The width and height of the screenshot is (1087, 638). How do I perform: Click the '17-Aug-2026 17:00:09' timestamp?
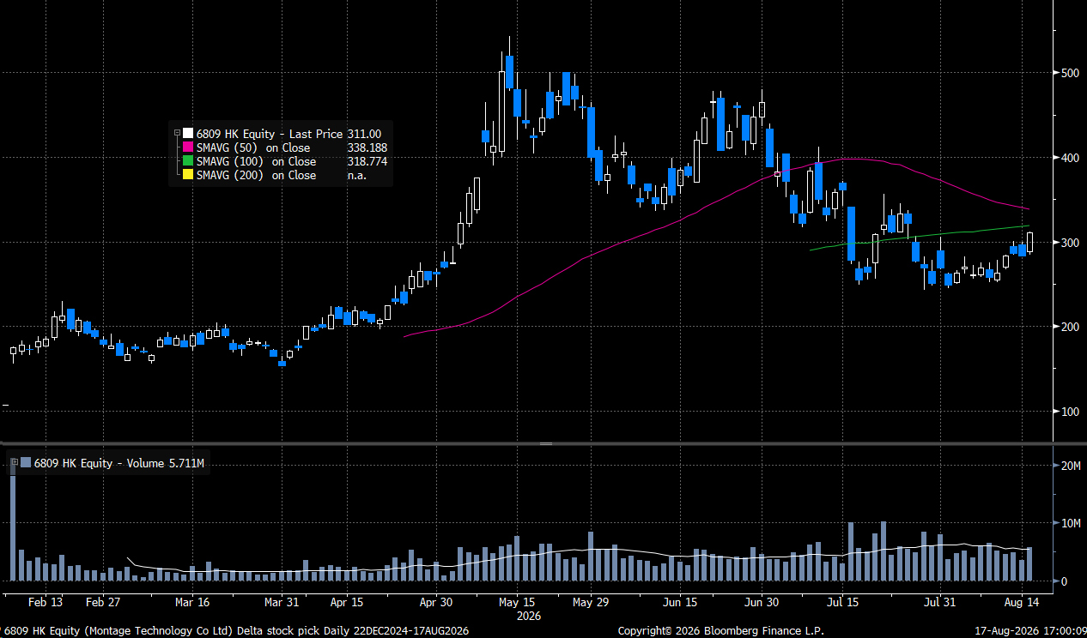(x=1029, y=631)
